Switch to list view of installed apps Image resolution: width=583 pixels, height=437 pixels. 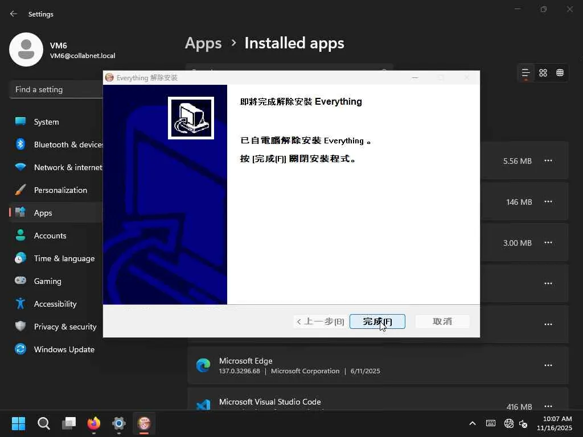click(525, 73)
